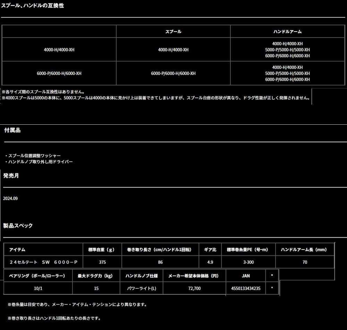Click the スプール、ハンドルの互換性 heading
This screenshot has height=330, width=347.
[33, 6]
